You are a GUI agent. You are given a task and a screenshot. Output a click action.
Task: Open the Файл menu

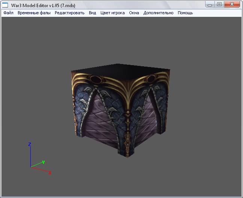pyautogui.click(x=8, y=13)
